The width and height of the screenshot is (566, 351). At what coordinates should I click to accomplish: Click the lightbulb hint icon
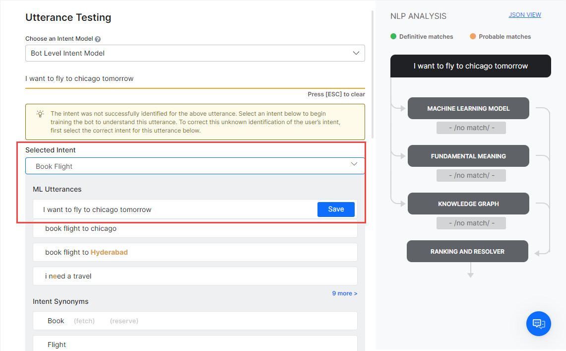tap(40, 114)
